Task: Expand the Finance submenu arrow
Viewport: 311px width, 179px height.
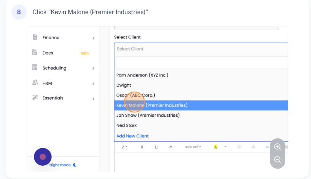Action: (x=94, y=38)
